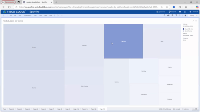Viewport: 200px width, 112px height.
Task: Click the 11 columns status text
Action: [185, 109]
